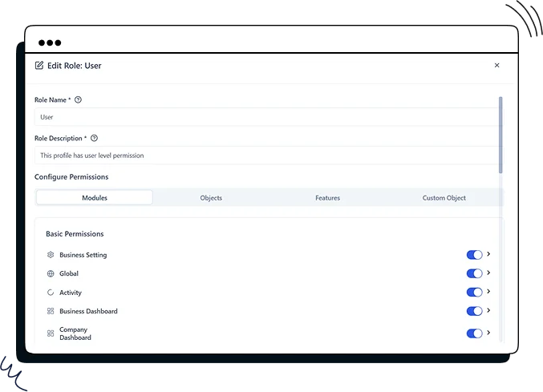Open the Custom Object tab
Screen dimensions: 543x392
tap(444, 198)
